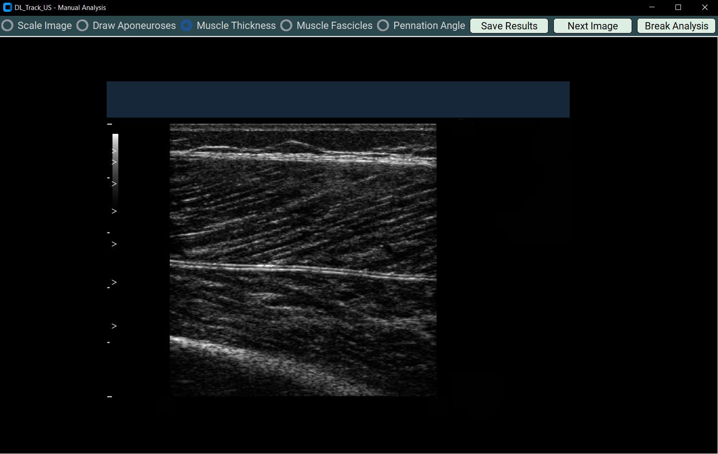
Task: Click the bright deep aponeurosis line mid-scan
Action: click(303, 269)
